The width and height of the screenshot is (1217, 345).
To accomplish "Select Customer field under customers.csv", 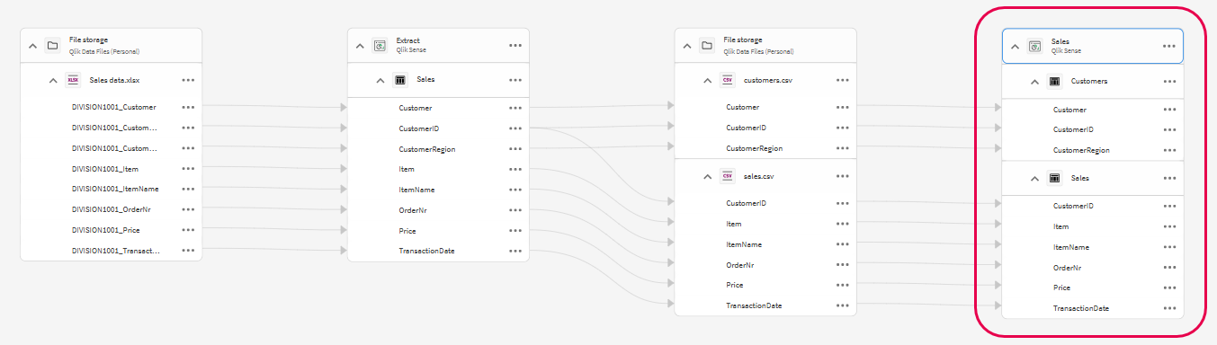I will coord(743,107).
